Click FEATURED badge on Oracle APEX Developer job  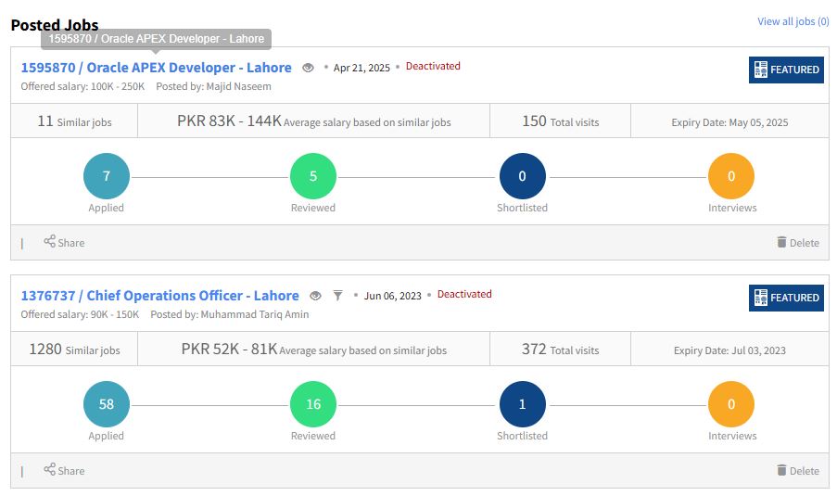[786, 70]
